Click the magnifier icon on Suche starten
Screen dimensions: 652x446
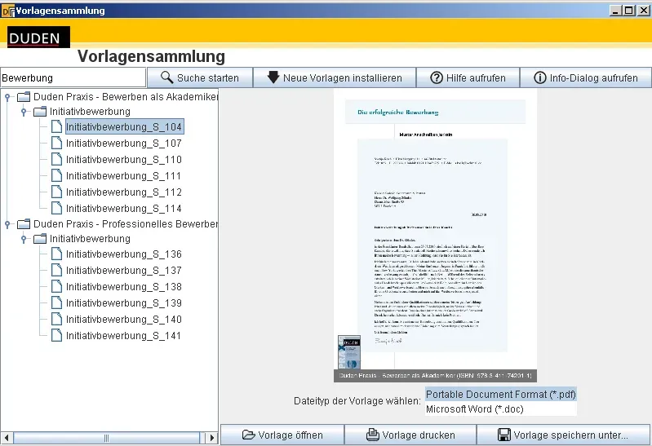point(166,77)
